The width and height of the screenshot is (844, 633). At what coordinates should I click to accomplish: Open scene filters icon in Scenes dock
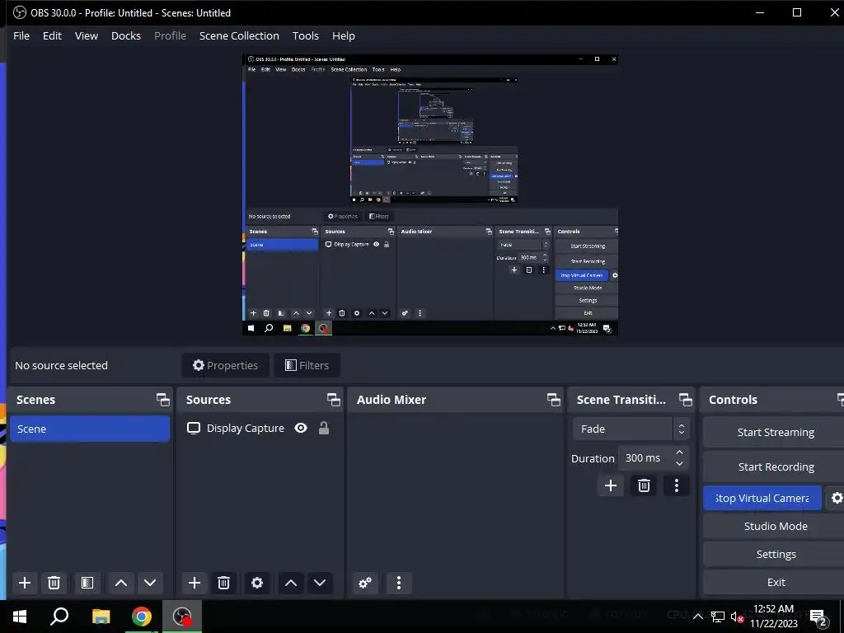(87, 583)
